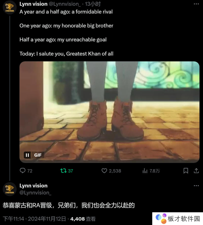
Task: View analytics showing 7.8万 views
Action: (151, 171)
